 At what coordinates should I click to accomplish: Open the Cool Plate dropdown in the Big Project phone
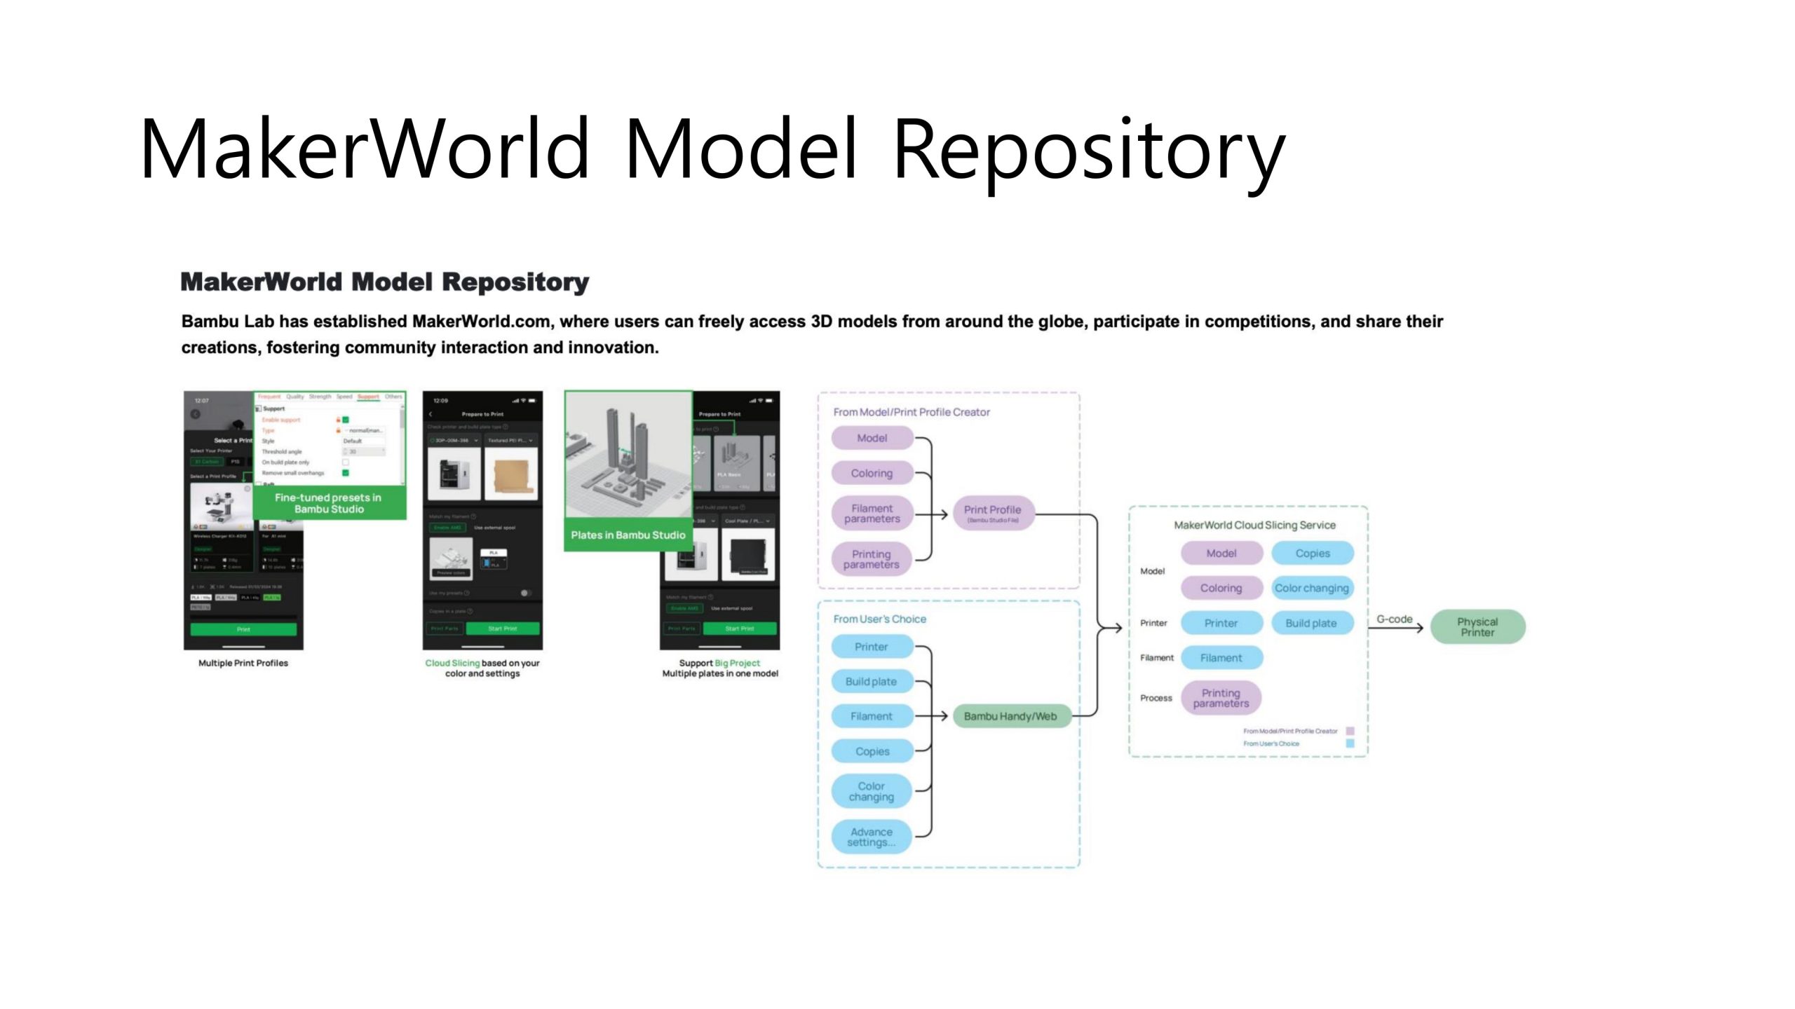(x=748, y=521)
